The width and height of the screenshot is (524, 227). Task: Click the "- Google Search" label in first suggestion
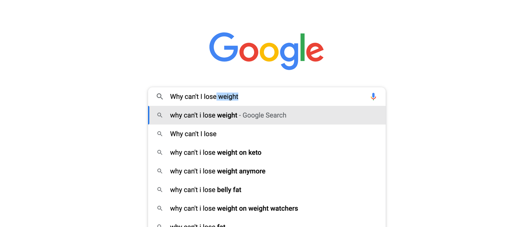pyautogui.click(x=264, y=115)
